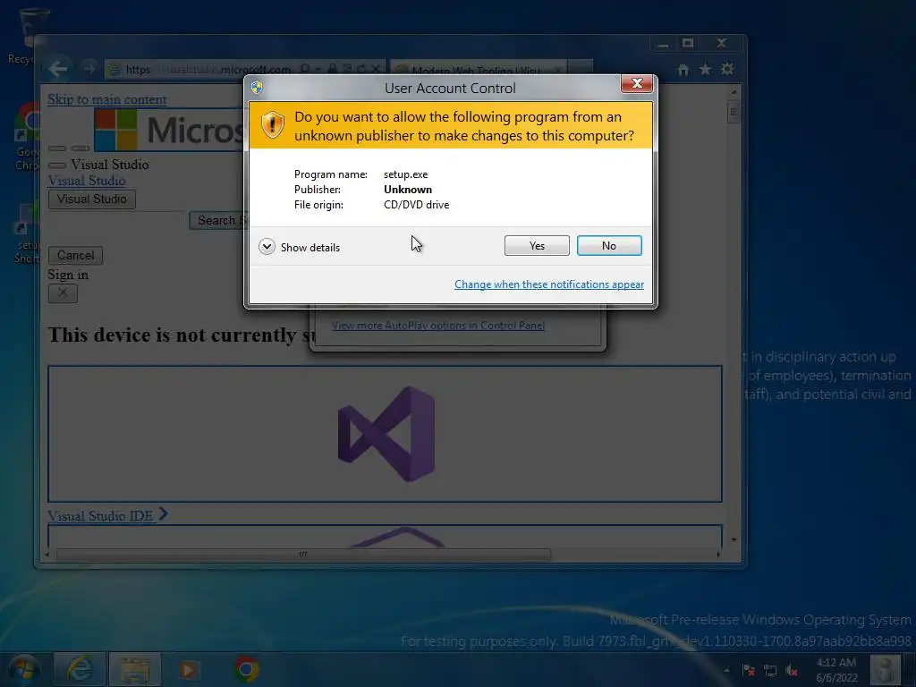Click the lock icon in address bar
Image resolution: width=916 pixels, height=687 pixels.
[333, 69]
